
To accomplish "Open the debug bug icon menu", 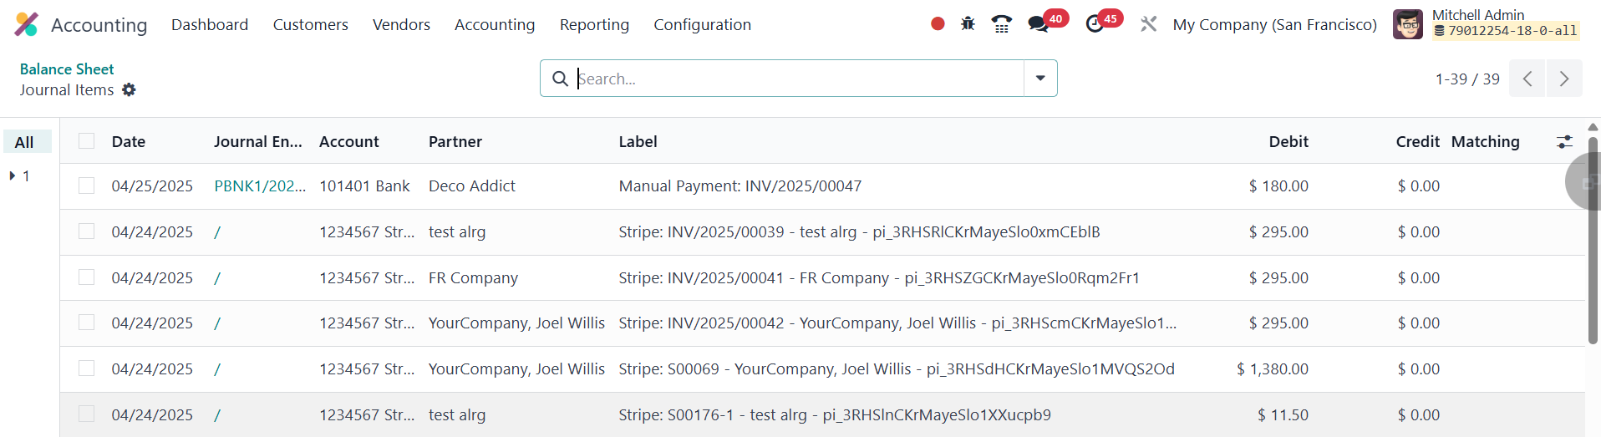I will (968, 24).
